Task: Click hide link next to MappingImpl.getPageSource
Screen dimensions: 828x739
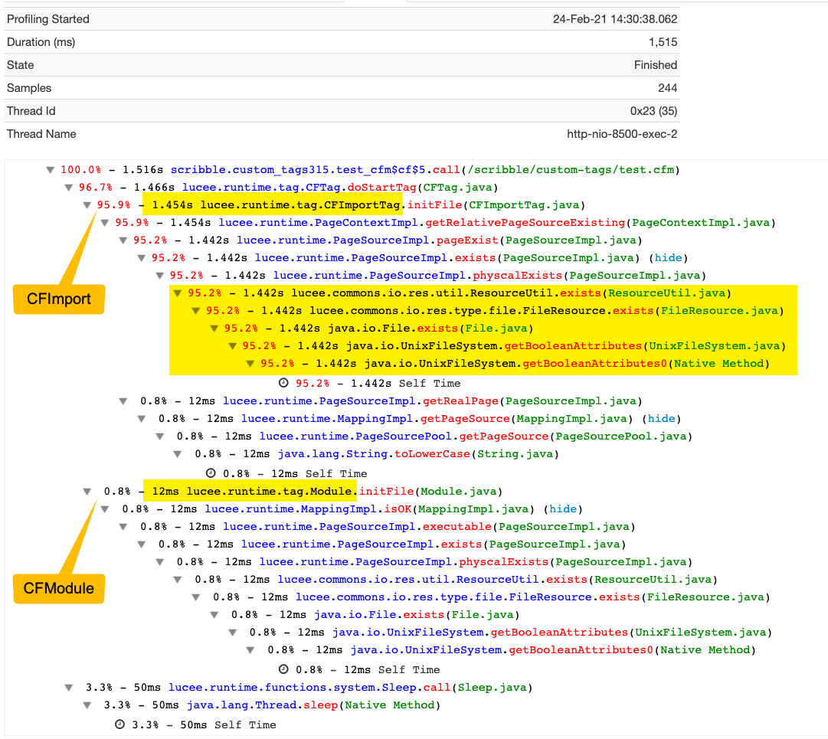Action: pos(662,419)
